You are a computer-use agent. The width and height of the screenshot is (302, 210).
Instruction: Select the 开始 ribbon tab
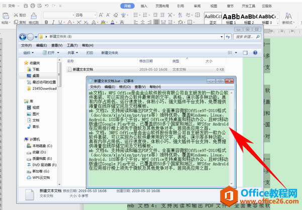click(x=127, y=6)
